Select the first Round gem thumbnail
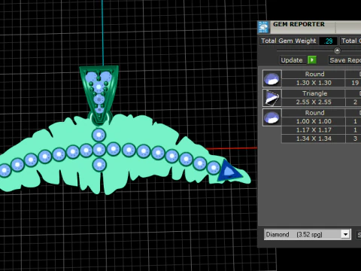Screen dimensions: 361x271 272,78
